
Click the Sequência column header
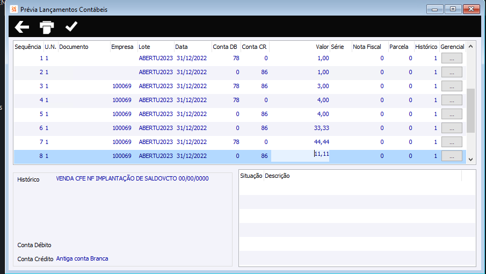click(28, 47)
